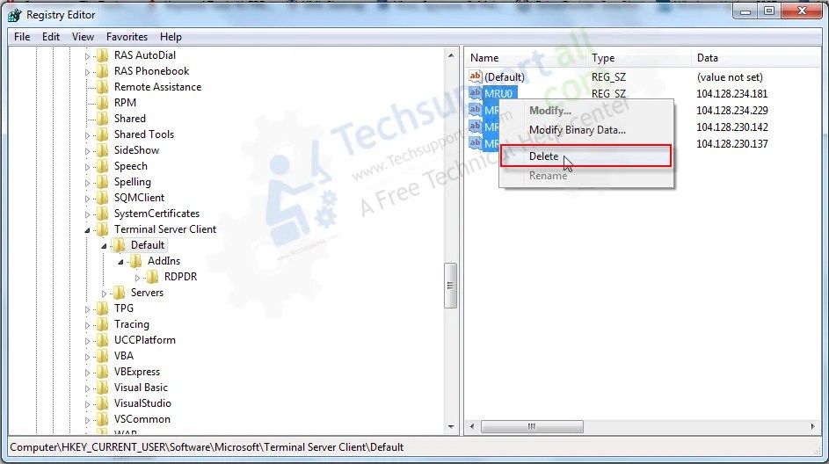This screenshot has height=464, width=829.
Task: Expand the Tracing key
Action: click(x=88, y=325)
